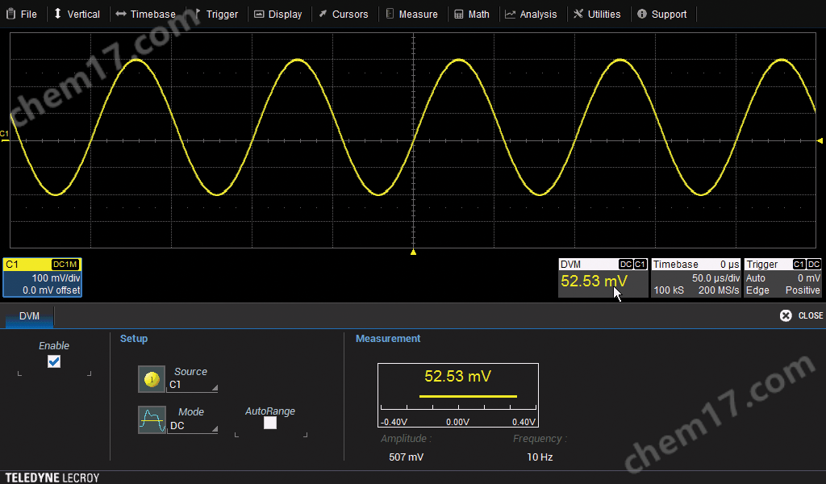Click the trigger level marker at right edge

820,140
